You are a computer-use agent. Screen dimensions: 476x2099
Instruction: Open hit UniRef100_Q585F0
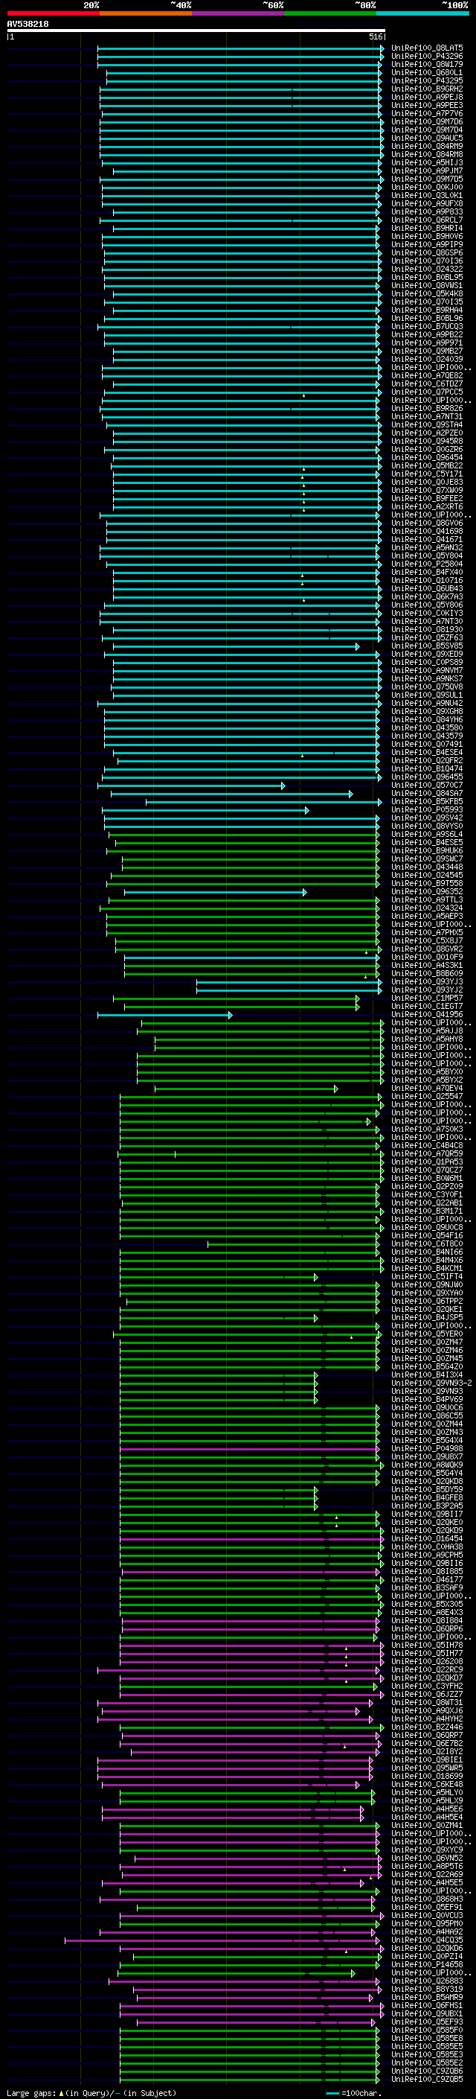click(427, 2030)
